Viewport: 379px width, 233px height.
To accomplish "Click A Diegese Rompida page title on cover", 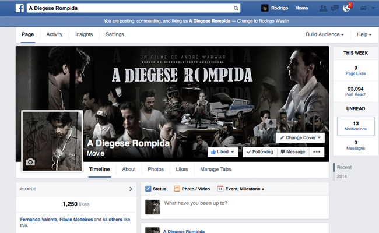I will (128, 143).
